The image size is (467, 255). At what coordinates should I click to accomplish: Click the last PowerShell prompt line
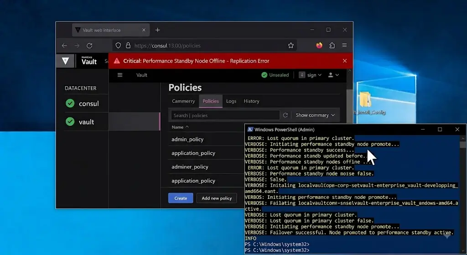(277, 250)
